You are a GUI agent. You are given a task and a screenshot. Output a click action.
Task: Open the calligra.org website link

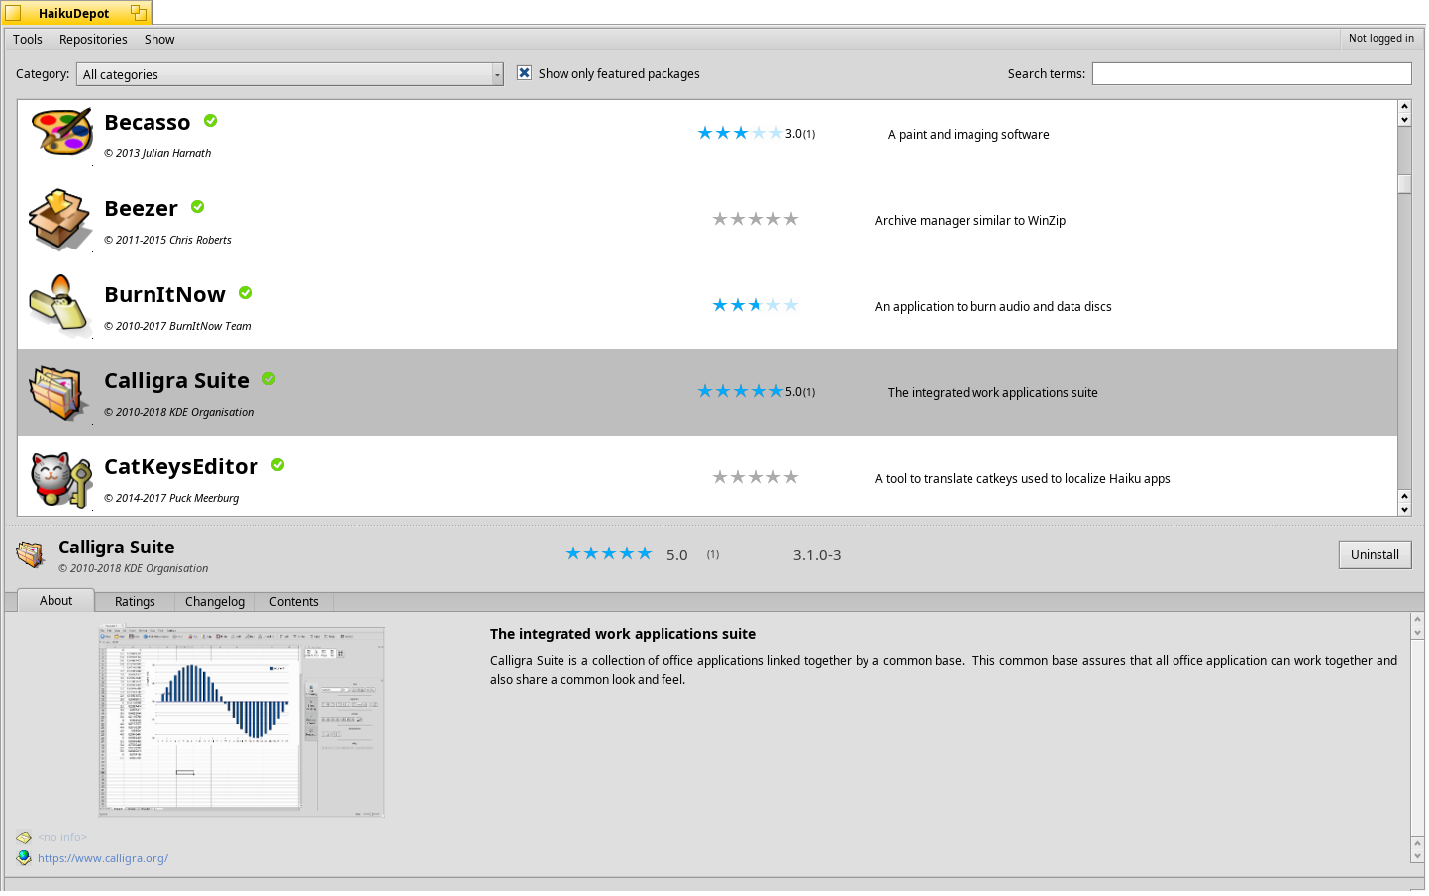pyautogui.click(x=103, y=859)
